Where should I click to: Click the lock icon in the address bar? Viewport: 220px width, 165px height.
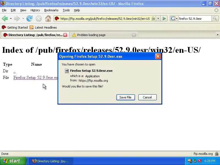(x=153, y=18)
